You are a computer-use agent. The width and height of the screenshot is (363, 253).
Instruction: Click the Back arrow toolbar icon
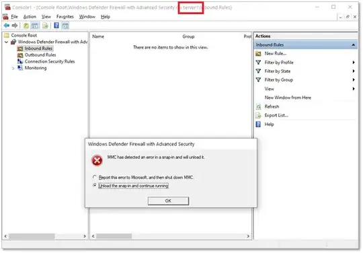pos(7,26)
